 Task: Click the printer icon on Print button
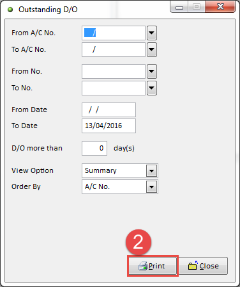tap(142, 266)
